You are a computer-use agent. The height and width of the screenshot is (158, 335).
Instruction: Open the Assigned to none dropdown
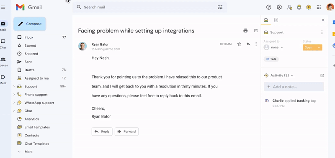point(273,47)
